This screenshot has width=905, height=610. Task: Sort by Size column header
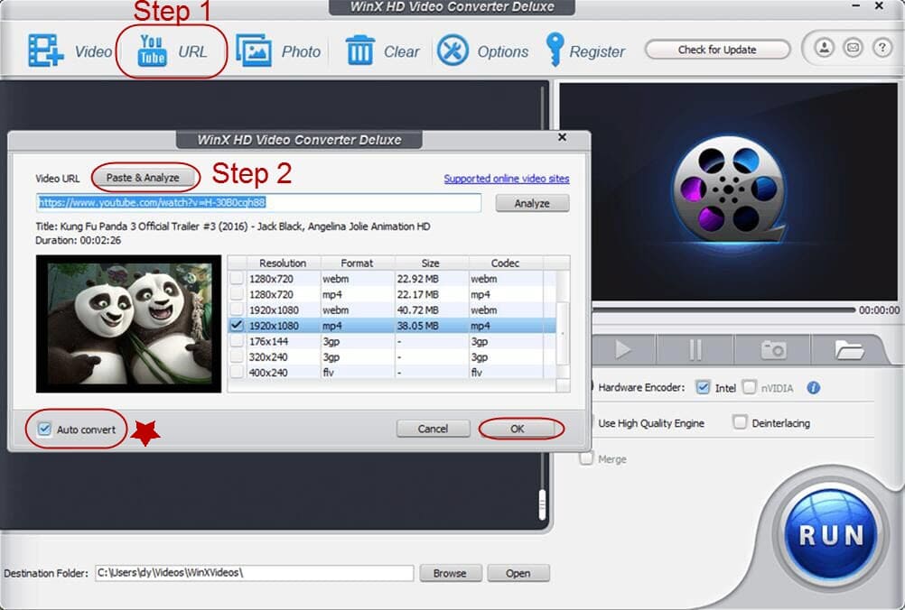[431, 263]
